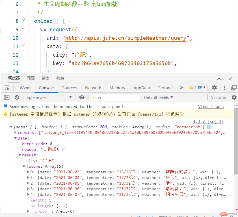Click the scrollbar down arrow
The image size is (238, 217).
[237, 210]
